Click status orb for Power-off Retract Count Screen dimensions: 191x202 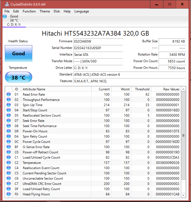click(x=9, y=152)
